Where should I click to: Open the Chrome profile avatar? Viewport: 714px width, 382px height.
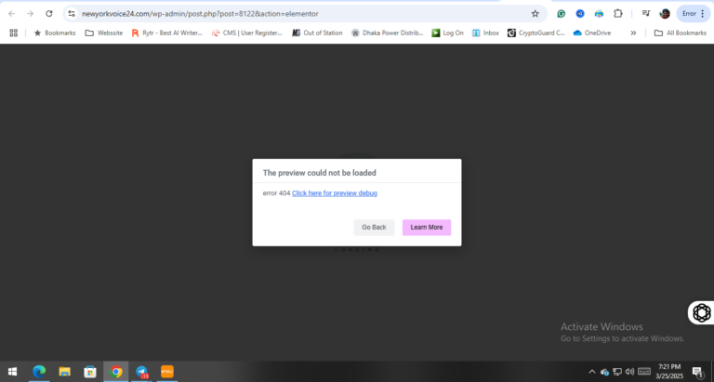pyautogui.click(x=665, y=14)
